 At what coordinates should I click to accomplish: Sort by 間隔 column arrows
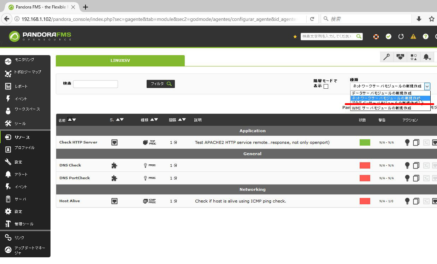pyautogui.click(x=182, y=119)
